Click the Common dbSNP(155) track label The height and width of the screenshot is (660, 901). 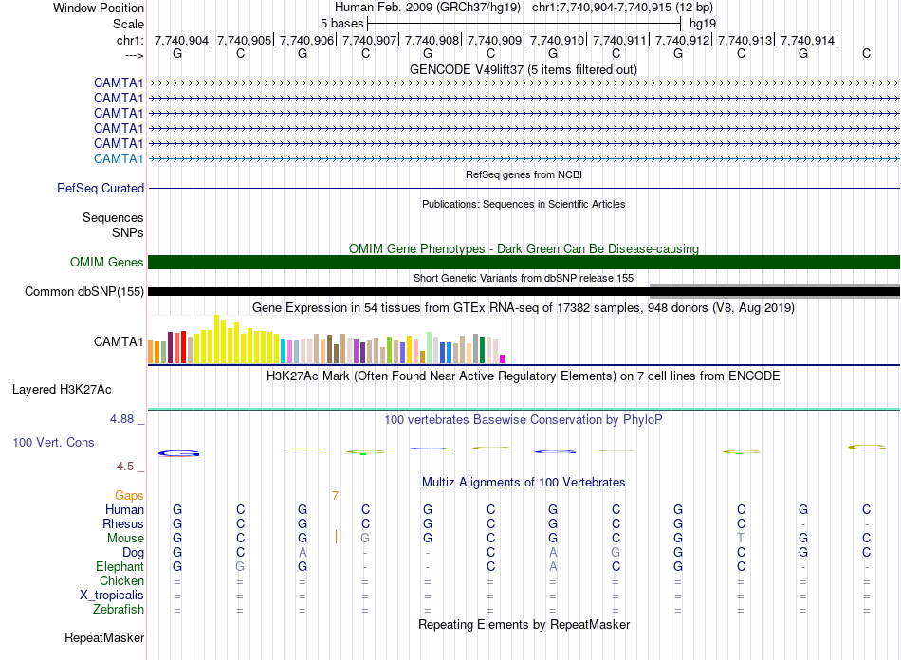pos(83,292)
